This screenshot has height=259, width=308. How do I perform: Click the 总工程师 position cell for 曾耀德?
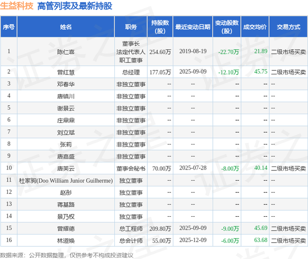pos(131,229)
